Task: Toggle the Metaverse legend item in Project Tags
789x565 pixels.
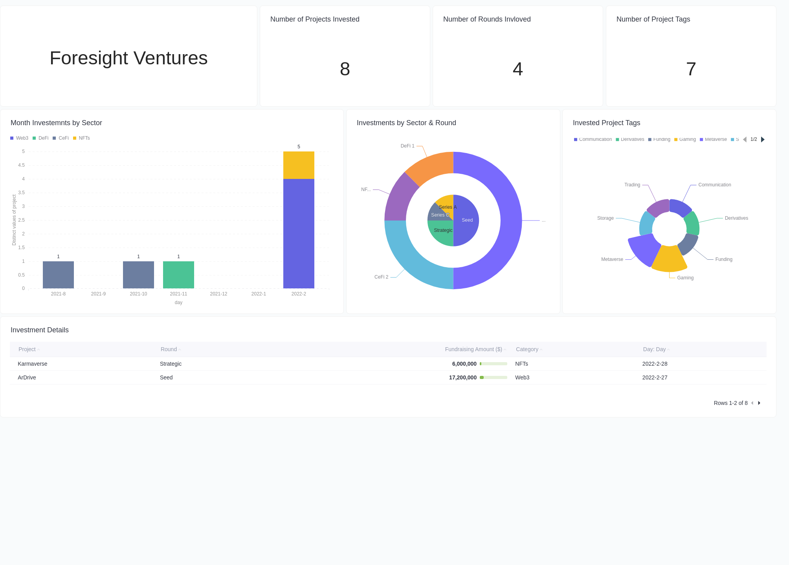Action: 713,139
